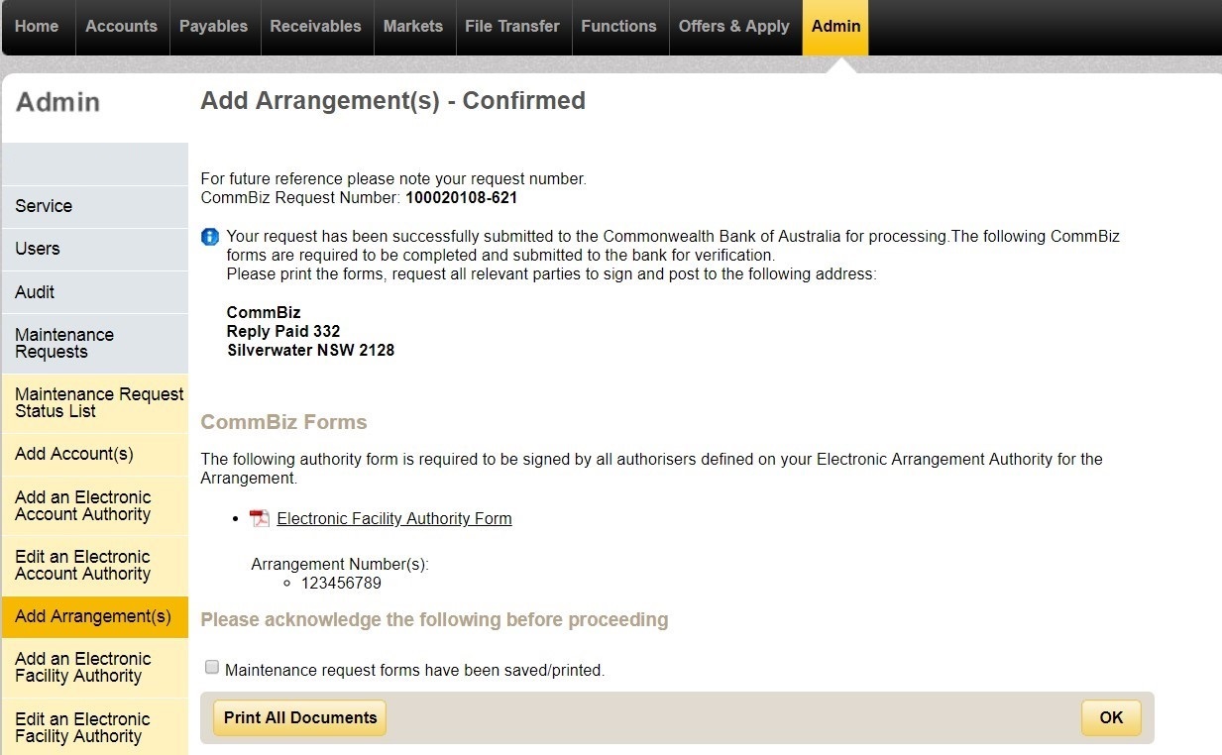
Task: Open the Accounts menu
Action: [x=122, y=27]
